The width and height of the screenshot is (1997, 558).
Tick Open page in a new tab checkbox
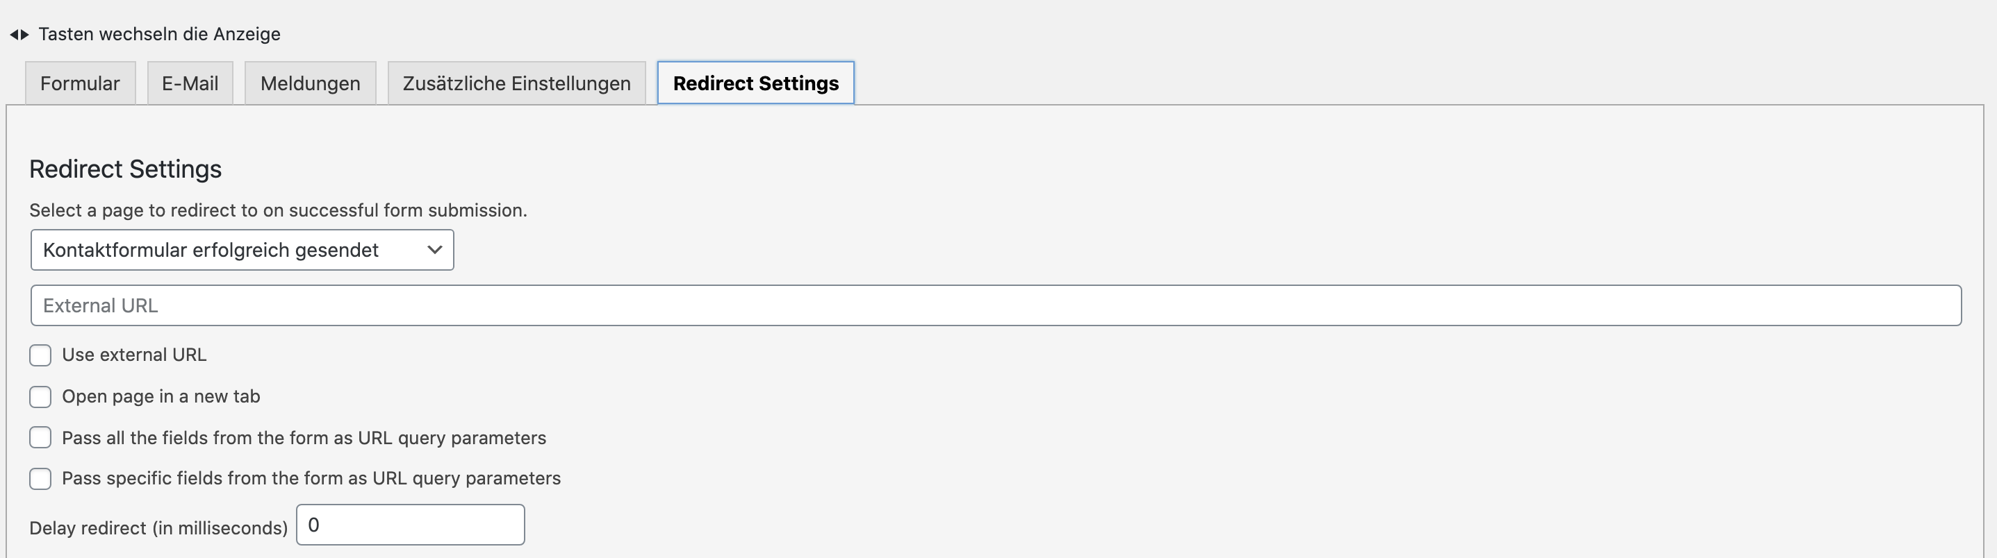(x=40, y=397)
